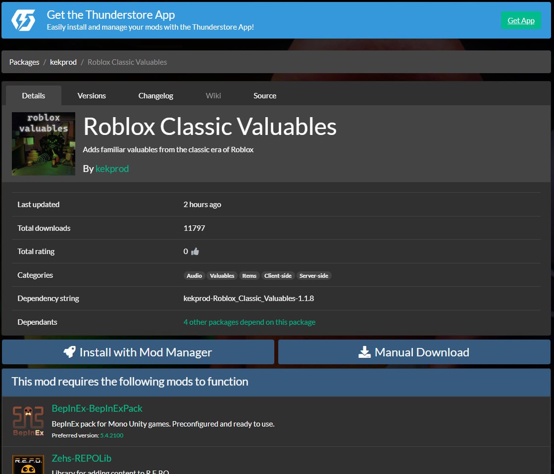
Task: Go to Packages in the breadcrumb
Action: point(24,62)
